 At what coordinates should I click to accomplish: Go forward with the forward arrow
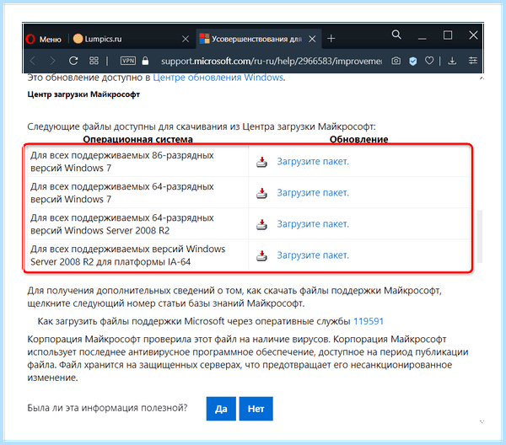tap(52, 61)
